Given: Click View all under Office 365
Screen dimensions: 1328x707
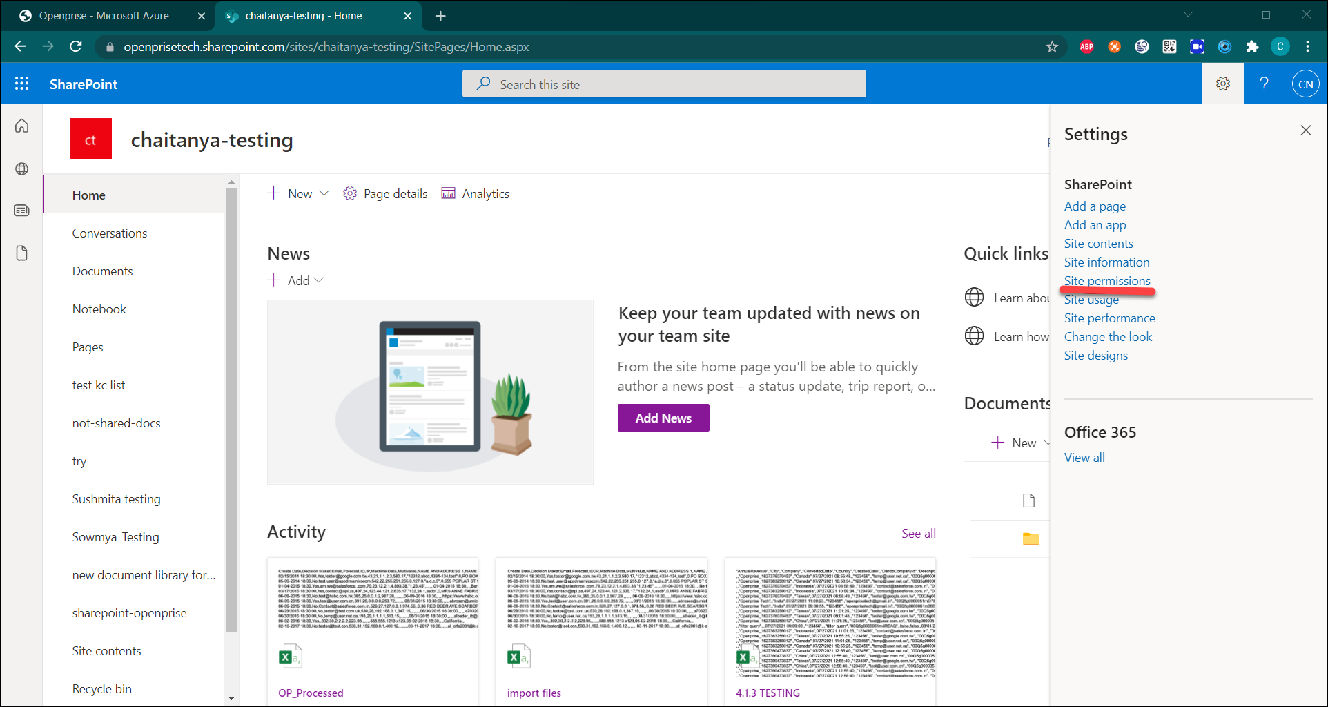Looking at the screenshot, I should click(1084, 457).
